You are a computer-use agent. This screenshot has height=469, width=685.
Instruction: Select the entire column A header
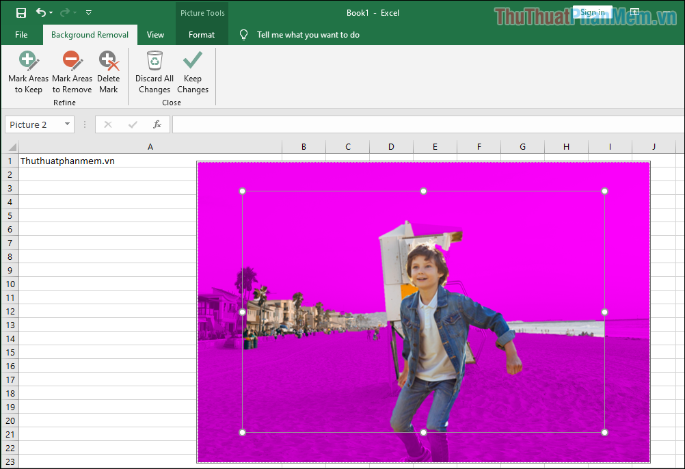click(150, 146)
